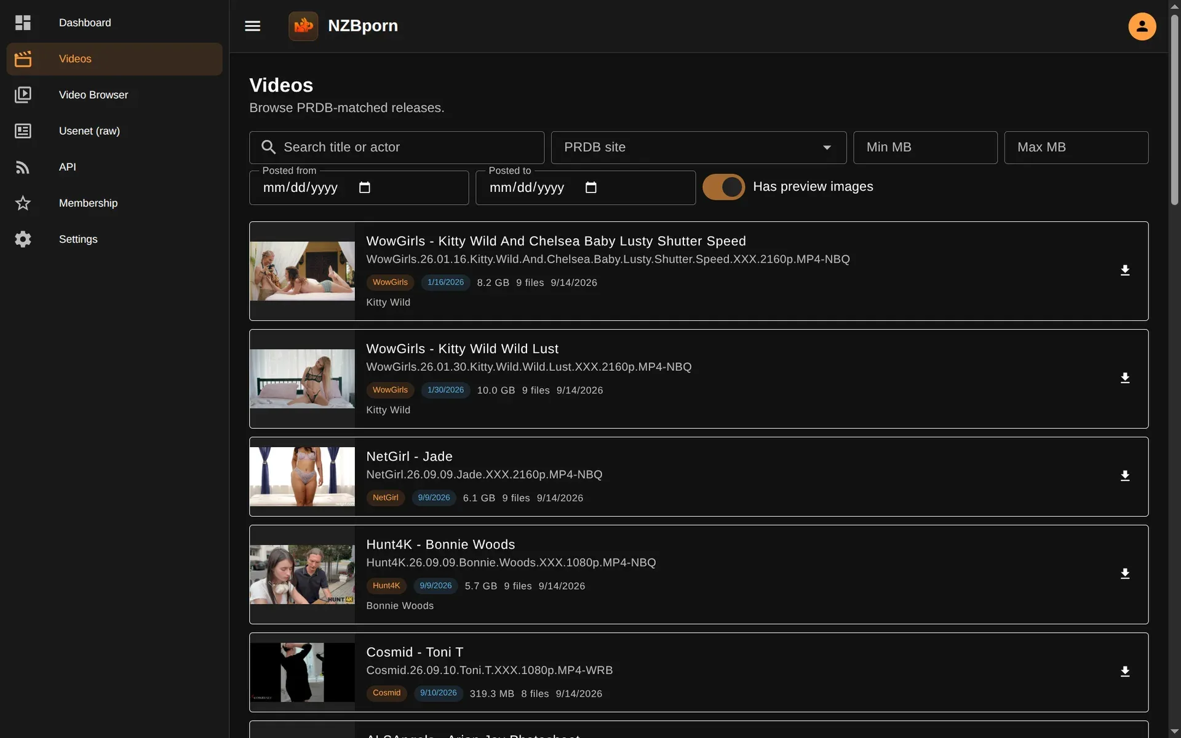Open the Cosmid Toni T thumbnail

(x=302, y=672)
